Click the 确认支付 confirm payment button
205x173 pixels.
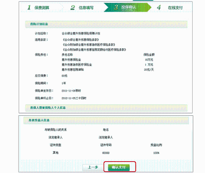[x=119, y=167]
